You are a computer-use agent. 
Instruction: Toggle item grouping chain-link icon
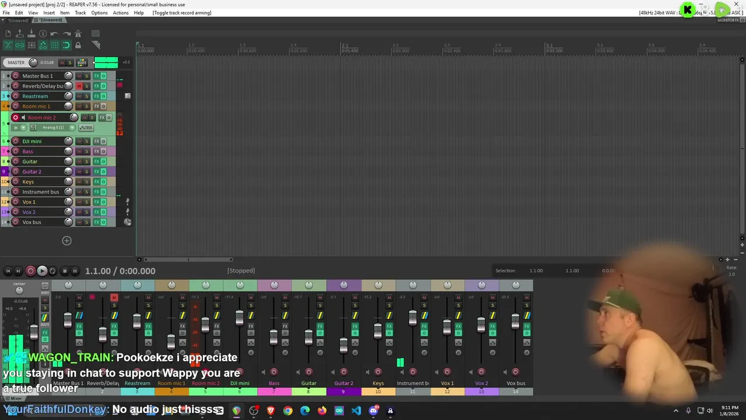[x=20, y=45]
